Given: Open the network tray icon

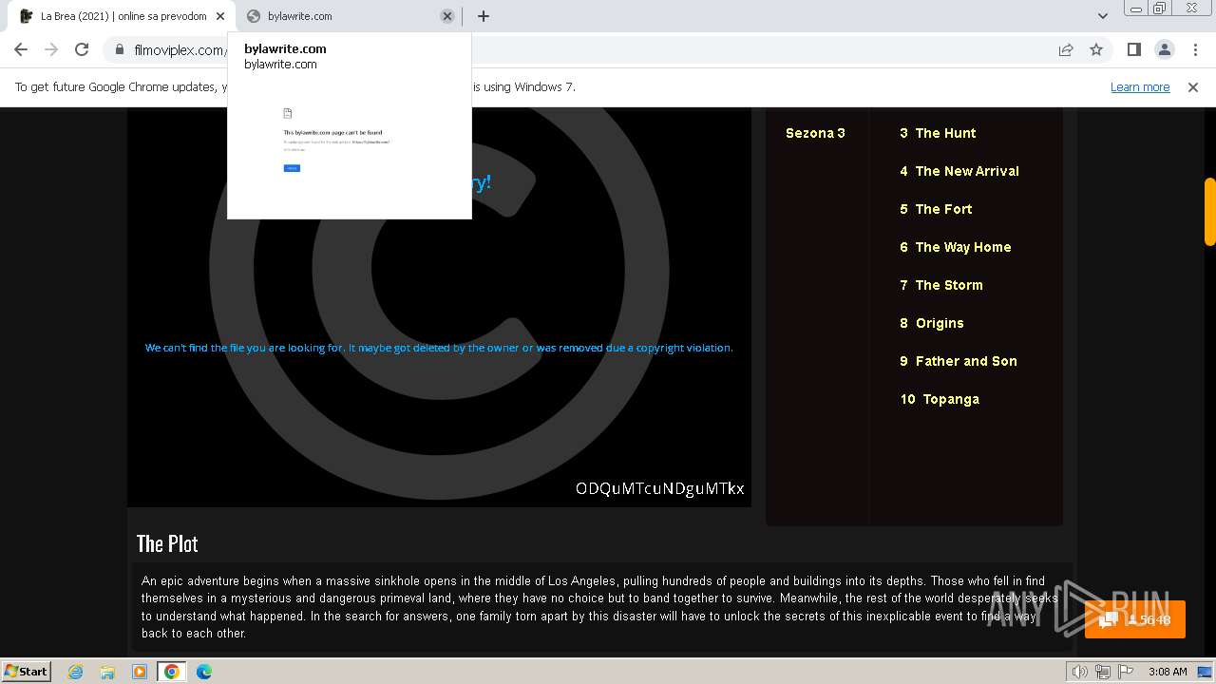Looking at the screenshot, I should 1102,672.
